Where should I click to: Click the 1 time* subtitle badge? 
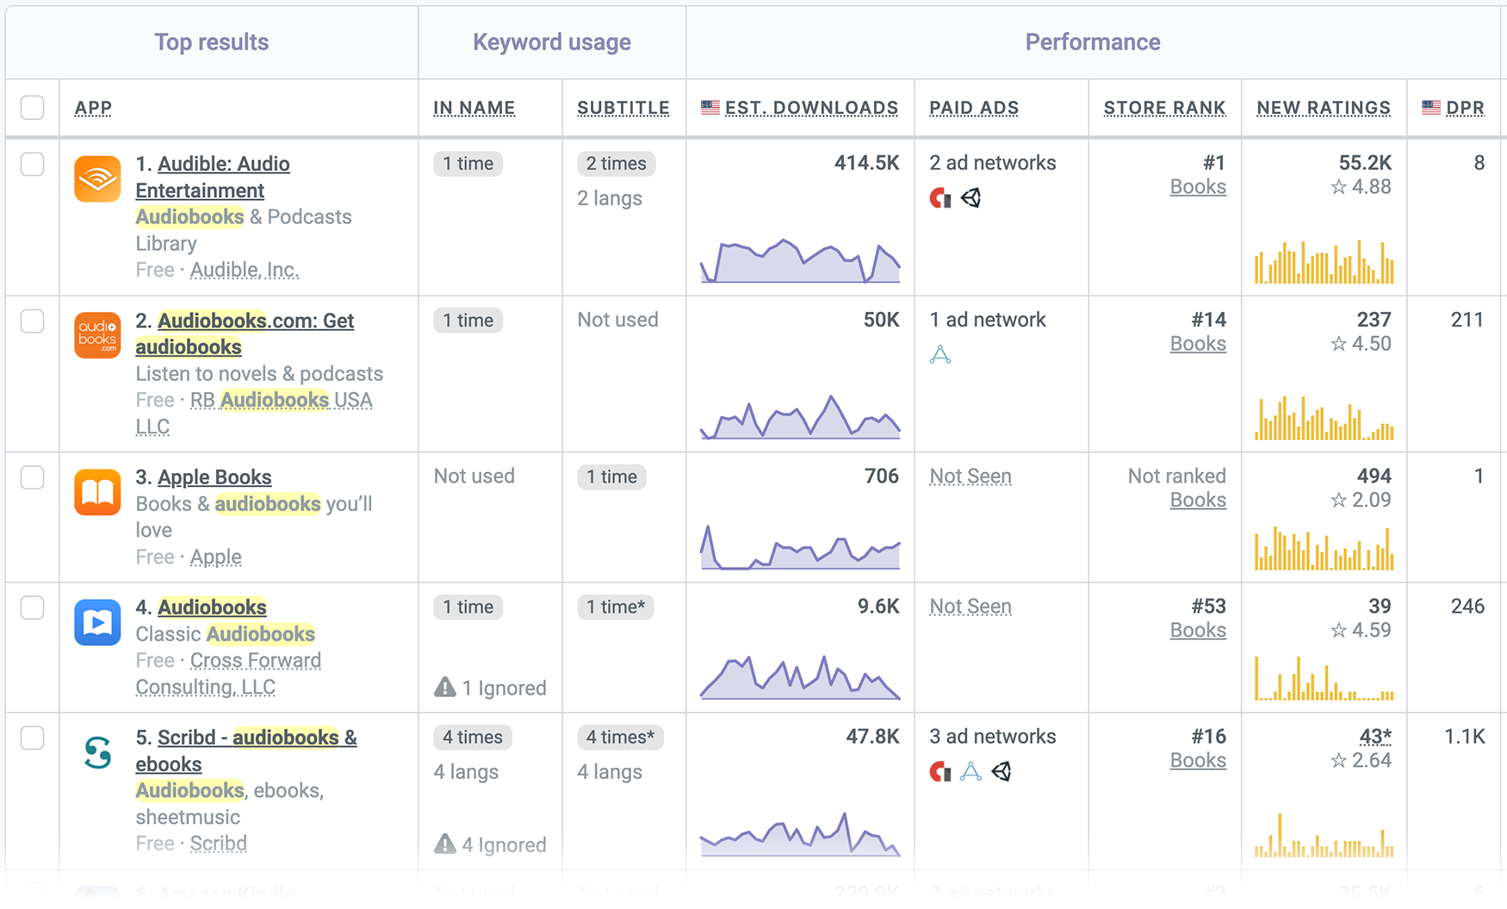(616, 607)
